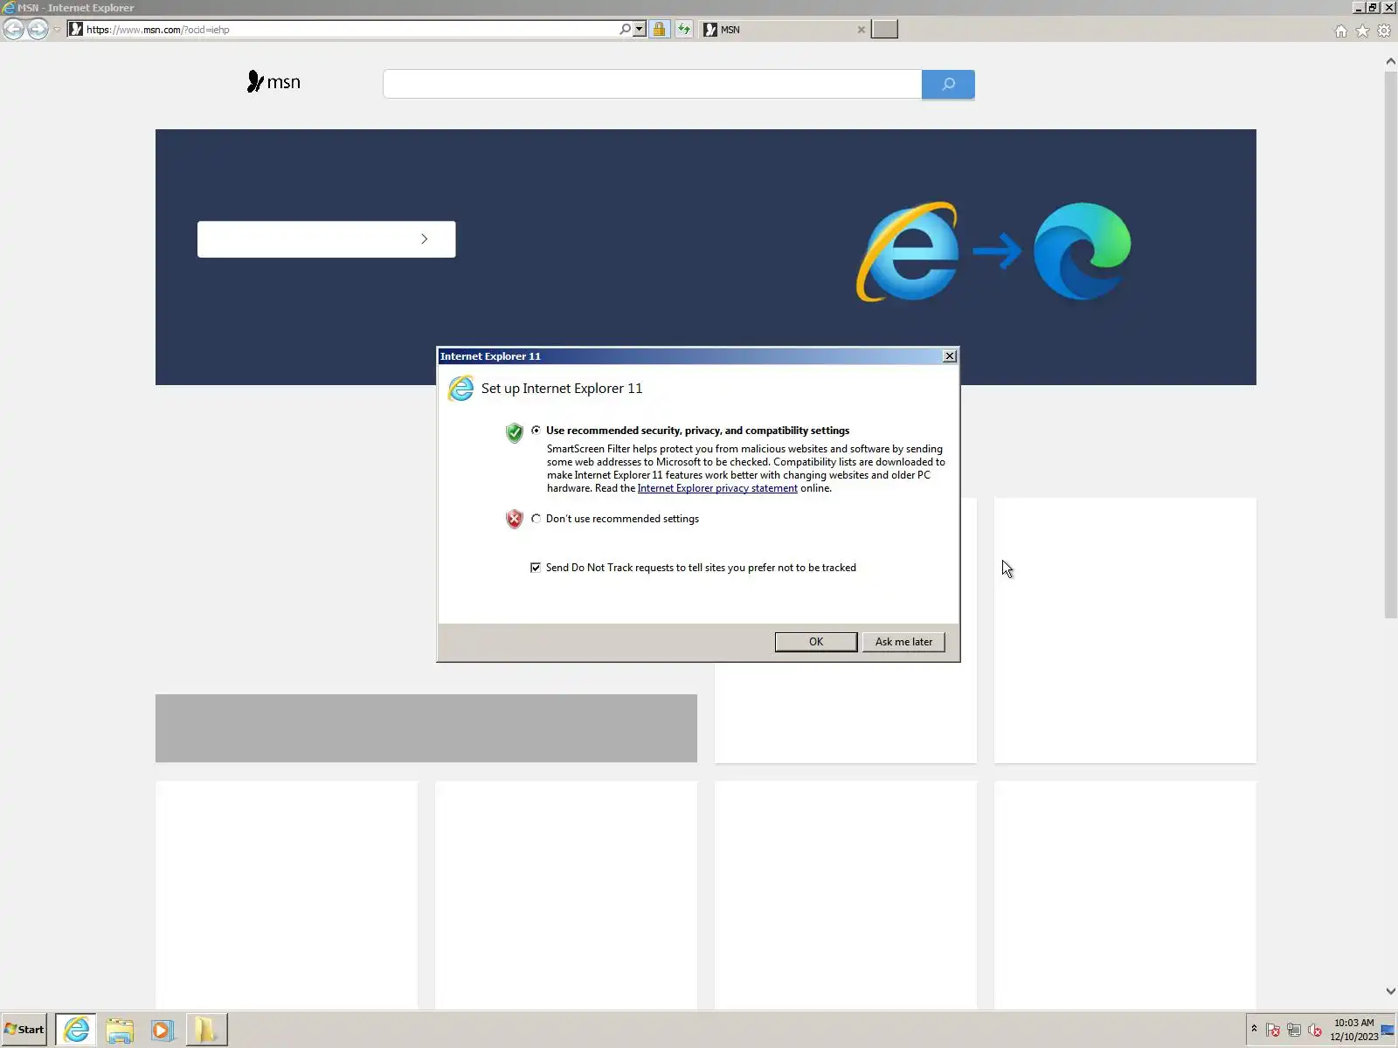Click the IE logo in setup dialog

coord(460,389)
